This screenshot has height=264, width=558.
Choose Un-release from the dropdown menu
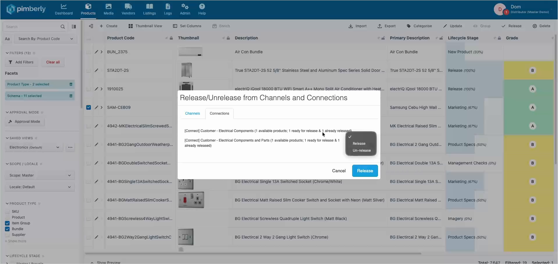coord(361,151)
